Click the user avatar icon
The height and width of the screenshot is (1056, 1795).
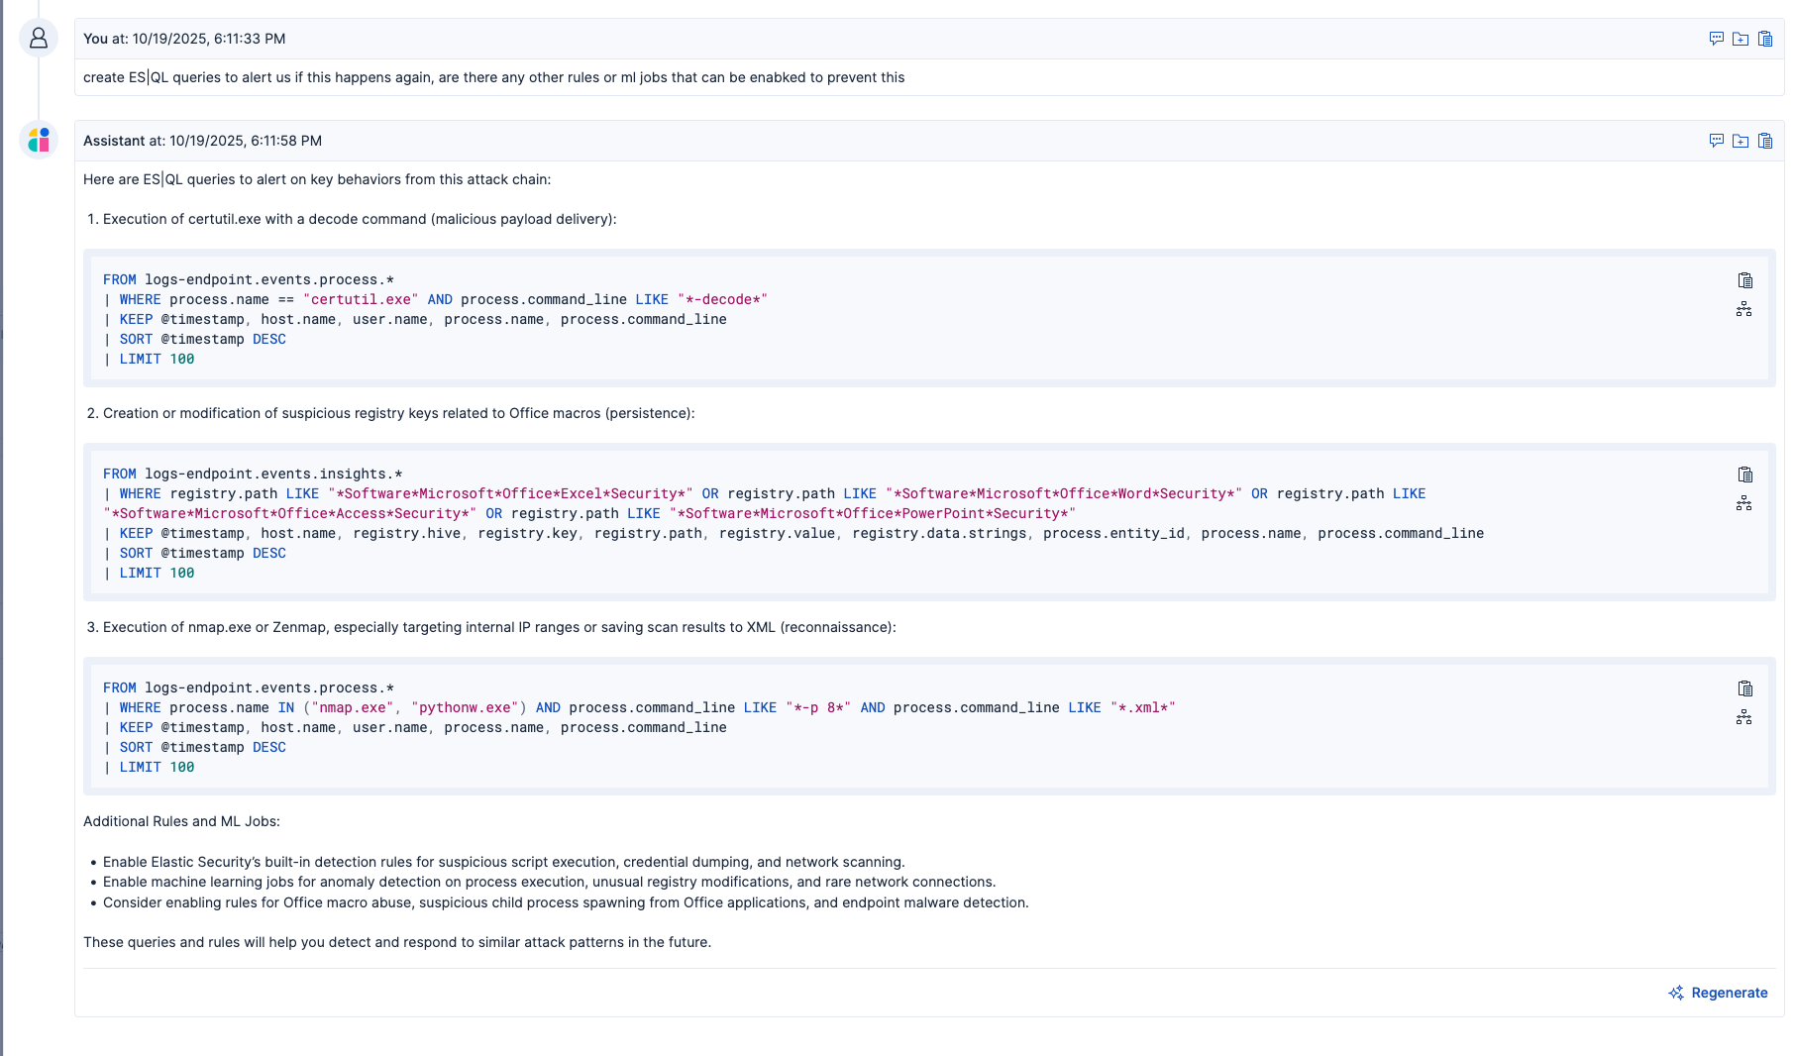[39, 39]
